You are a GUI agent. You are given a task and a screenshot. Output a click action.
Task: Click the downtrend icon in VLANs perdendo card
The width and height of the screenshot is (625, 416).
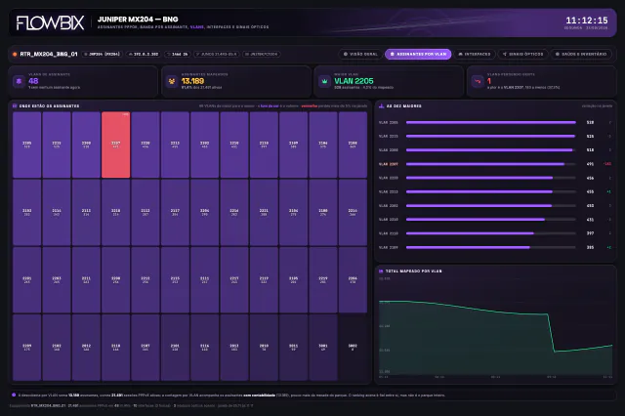[478, 81]
